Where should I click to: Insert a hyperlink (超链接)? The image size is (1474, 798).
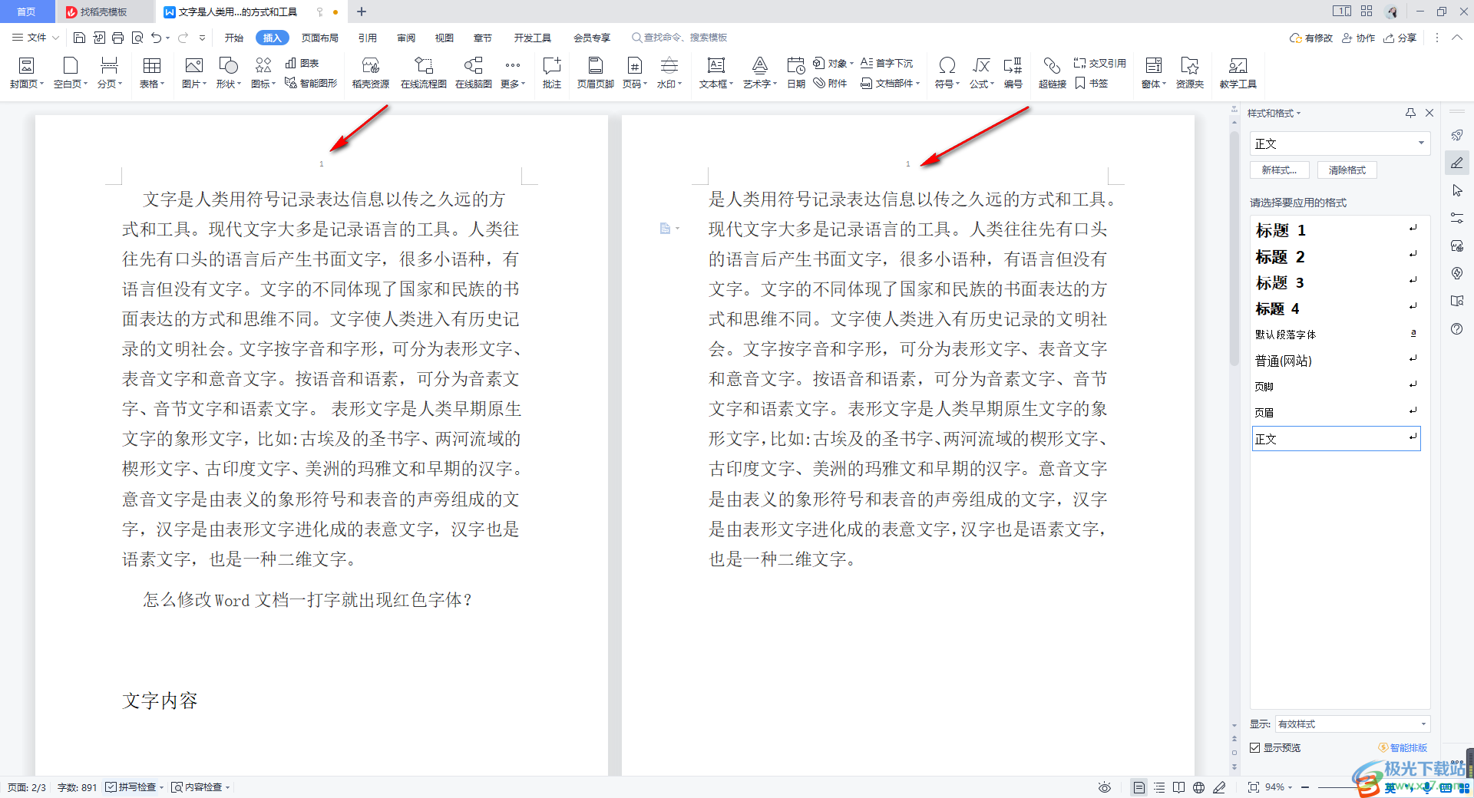click(1052, 73)
